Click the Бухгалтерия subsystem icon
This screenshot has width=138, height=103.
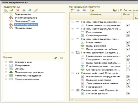(11, 14)
